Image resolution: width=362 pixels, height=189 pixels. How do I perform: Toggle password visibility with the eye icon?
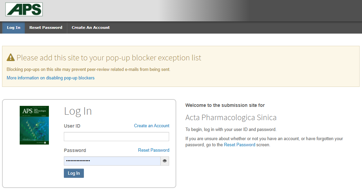click(165, 161)
